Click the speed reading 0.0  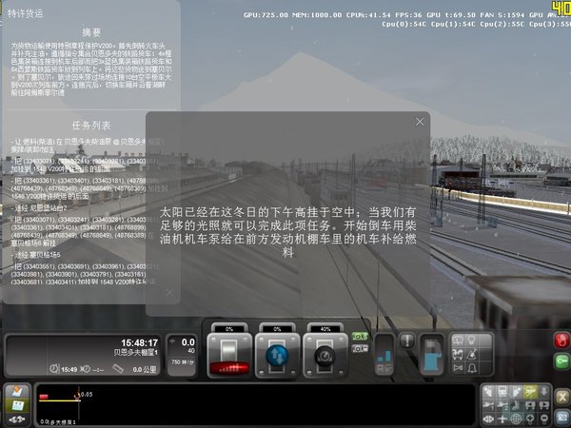187,342
